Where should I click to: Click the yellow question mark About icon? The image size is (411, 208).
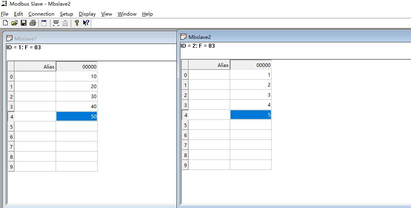tap(77, 23)
